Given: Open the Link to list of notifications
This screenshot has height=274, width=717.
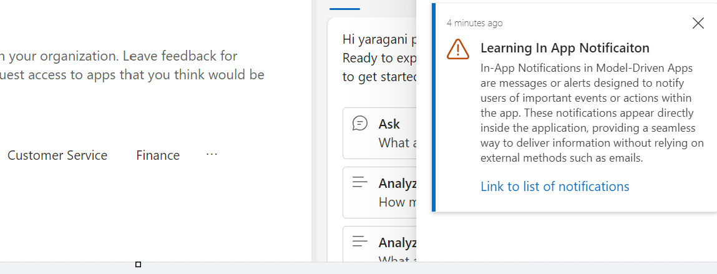Looking at the screenshot, I should point(554,187).
